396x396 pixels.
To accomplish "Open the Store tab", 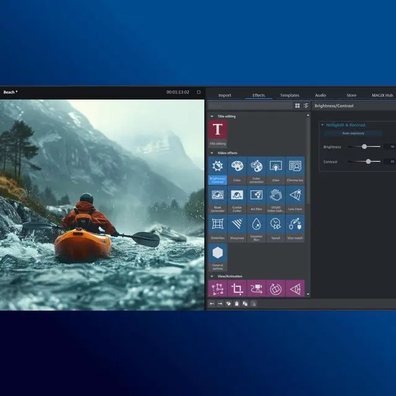I will 351,95.
